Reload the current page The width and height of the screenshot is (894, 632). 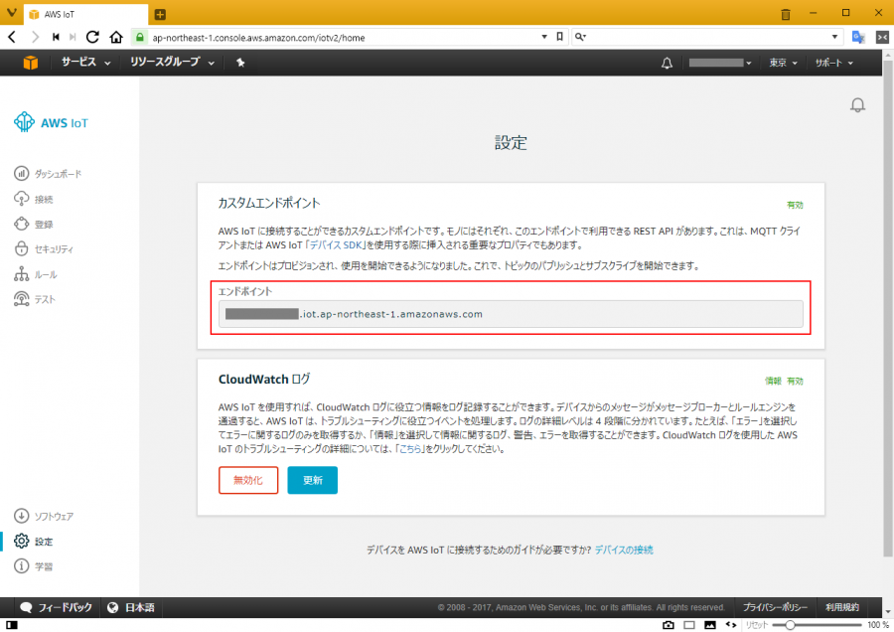tap(92, 38)
